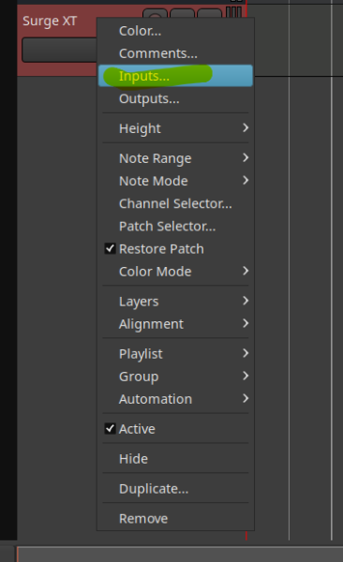Expand the Height submenu
The width and height of the screenshot is (343, 562).
[x=175, y=128]
